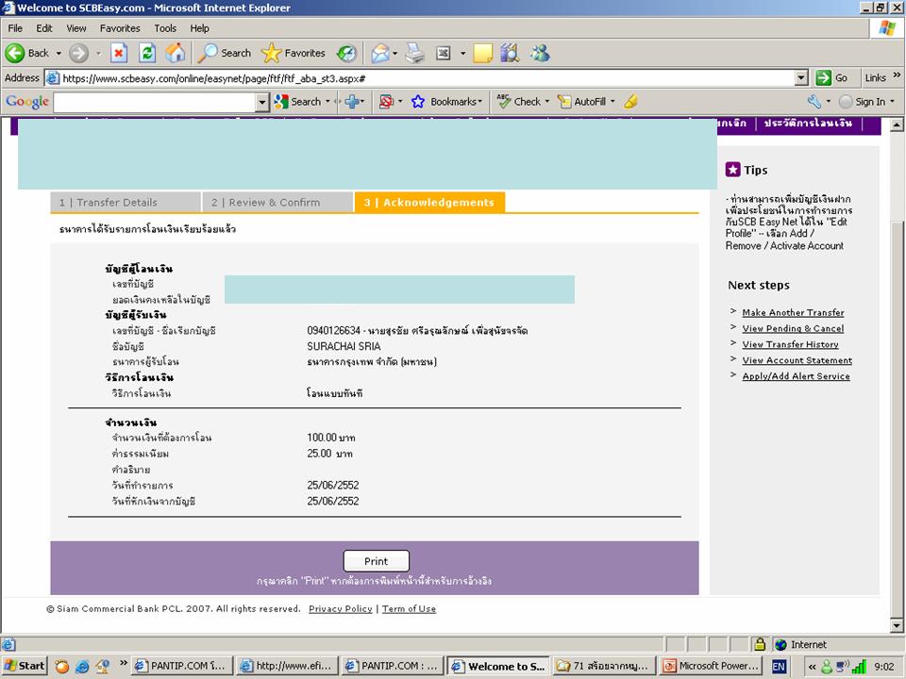Select the 3 | Acknowledgements tab
906x679 pixels.
430,203
